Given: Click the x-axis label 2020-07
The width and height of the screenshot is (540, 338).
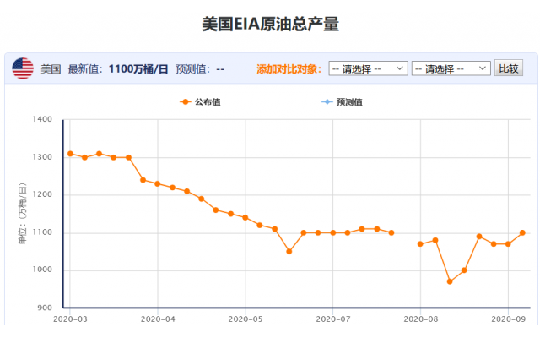Looking at the screenshot, I should click(333, 319).
